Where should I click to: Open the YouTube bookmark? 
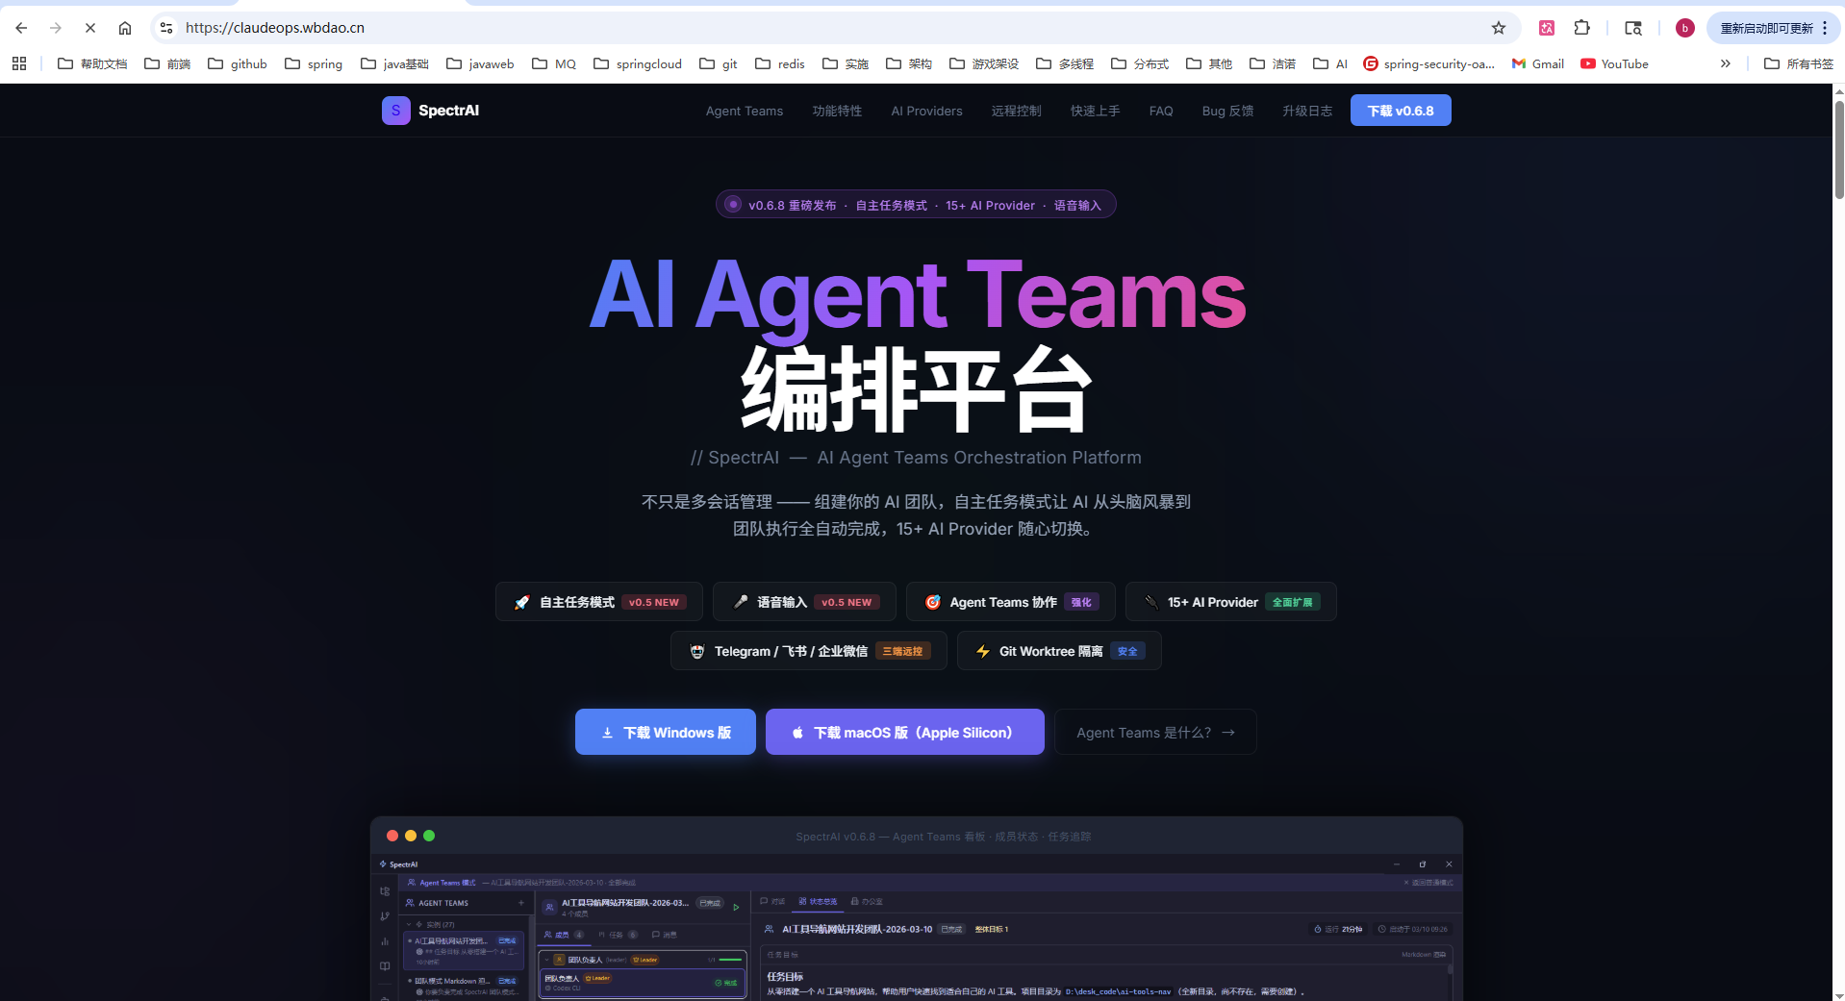1614,63
